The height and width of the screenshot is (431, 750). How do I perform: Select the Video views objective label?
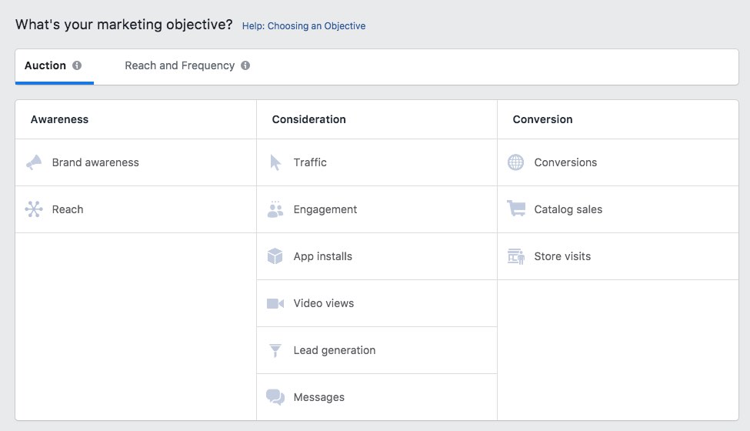point(324,303)
